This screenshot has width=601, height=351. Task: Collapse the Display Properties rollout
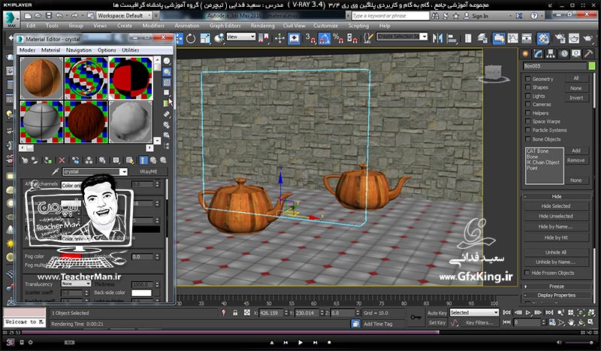[556, 295]
